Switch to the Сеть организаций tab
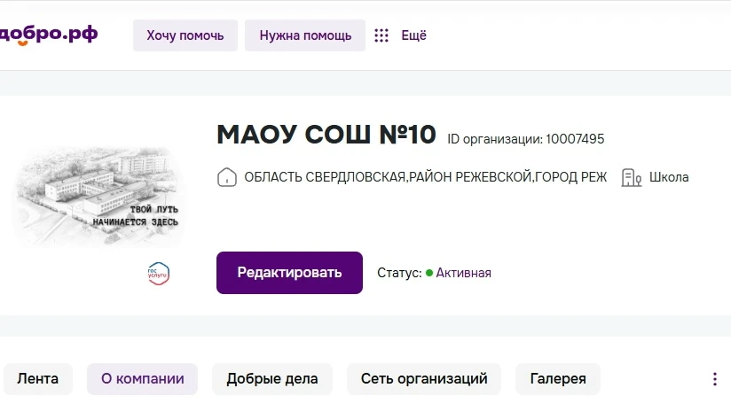The width and height of the screenshot is (731, 411). tap(424, 379)
